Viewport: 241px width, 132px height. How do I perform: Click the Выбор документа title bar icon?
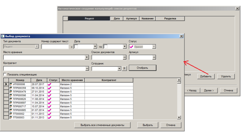(x=3, y=36)
